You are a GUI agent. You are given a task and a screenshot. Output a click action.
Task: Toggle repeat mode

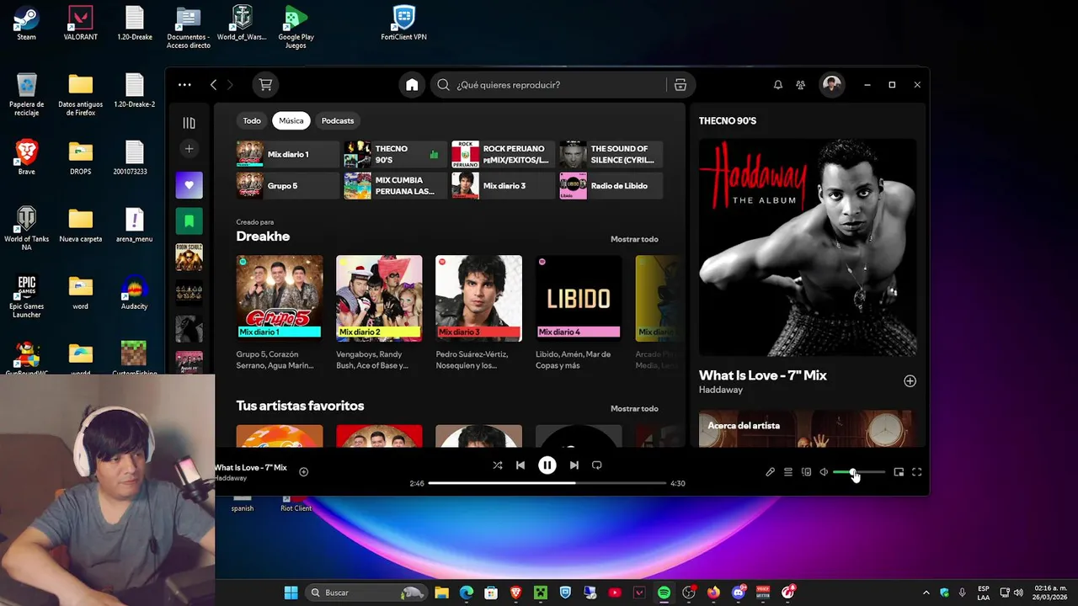click(x=597, y=465)
